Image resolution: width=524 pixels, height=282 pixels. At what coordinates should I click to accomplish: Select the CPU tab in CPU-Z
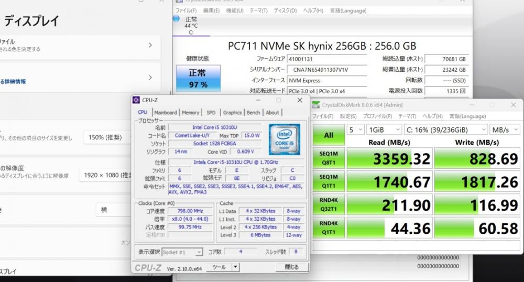(143, 112)
